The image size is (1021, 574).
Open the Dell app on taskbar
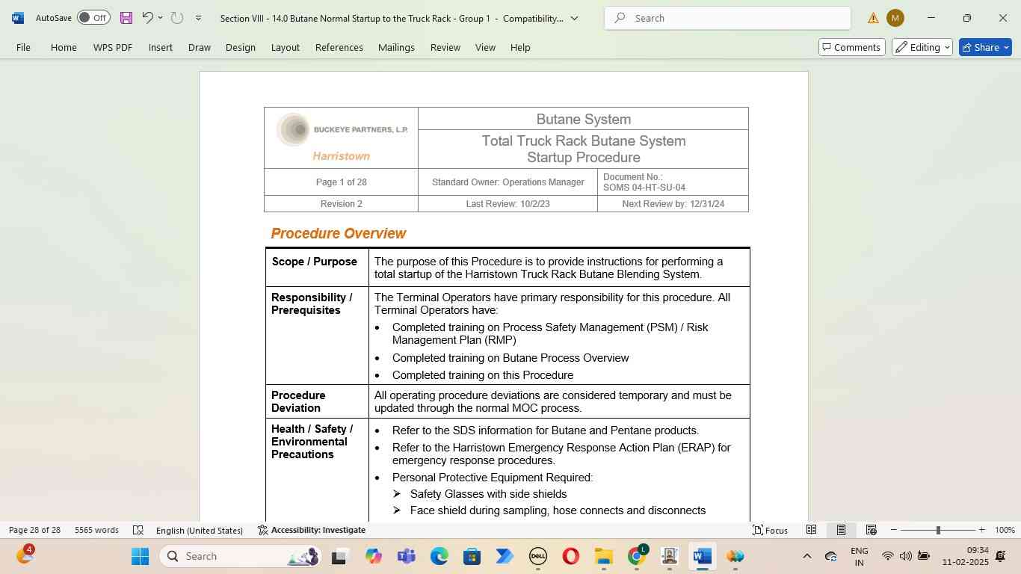point(537,556)
